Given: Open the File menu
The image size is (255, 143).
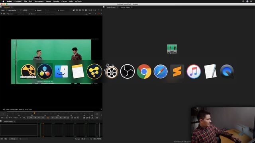Looking at the screenshot, I should 25,1.
